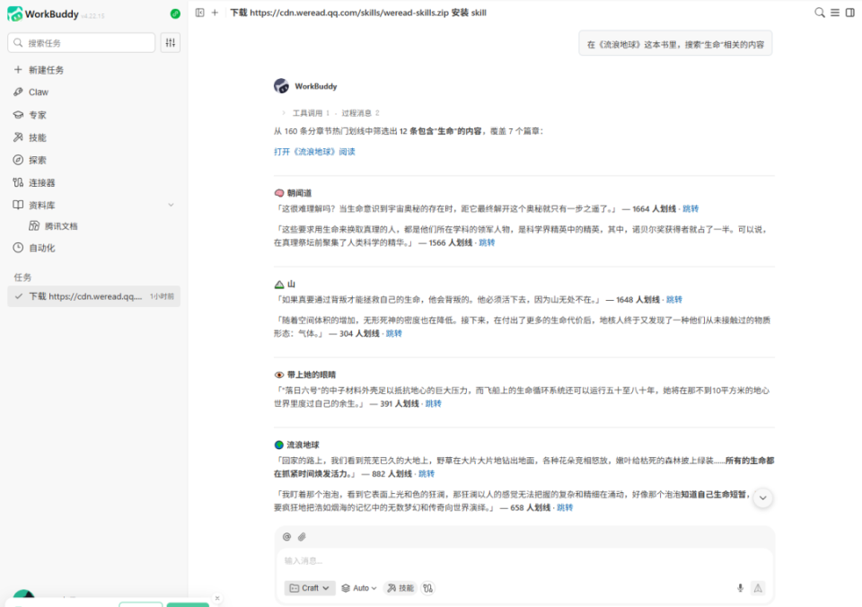This screenshot has height=607, width=862.
Task: Click 跳转 link for 304 人划线 quote
Action: point(393,333)
